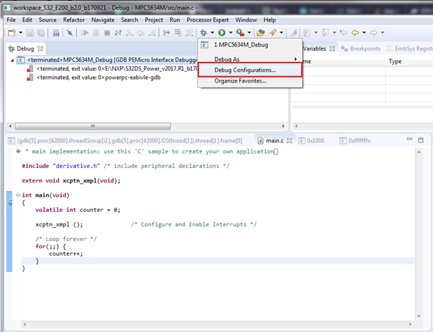
Task: Open the Next Annotation dropdown arrow
Action: 316,33
